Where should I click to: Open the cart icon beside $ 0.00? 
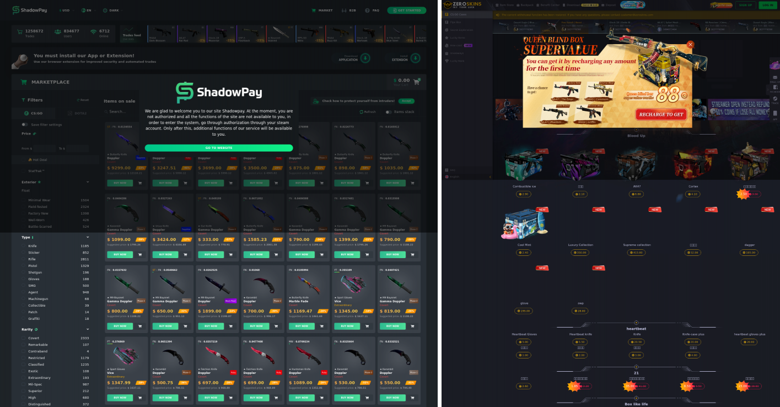pyautogui.click(x=417, y=81)
